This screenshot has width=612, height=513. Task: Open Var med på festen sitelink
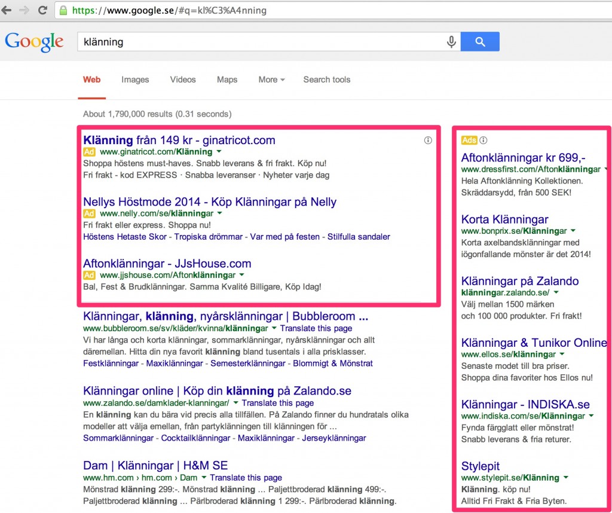pyautogui.click(x=284, y=237)
